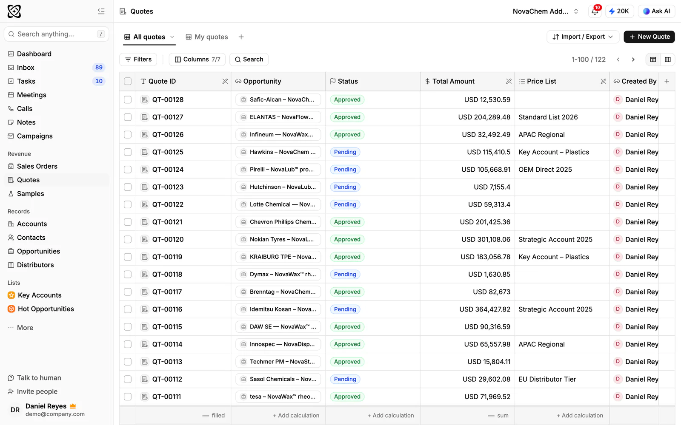Unpin the Total Amount column
Viewport: 681px width, 425px height.
tap(509, 81)
